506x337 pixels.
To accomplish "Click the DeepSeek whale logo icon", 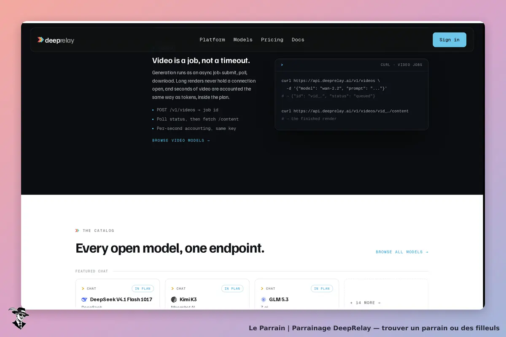I will [x=84, y=300].
